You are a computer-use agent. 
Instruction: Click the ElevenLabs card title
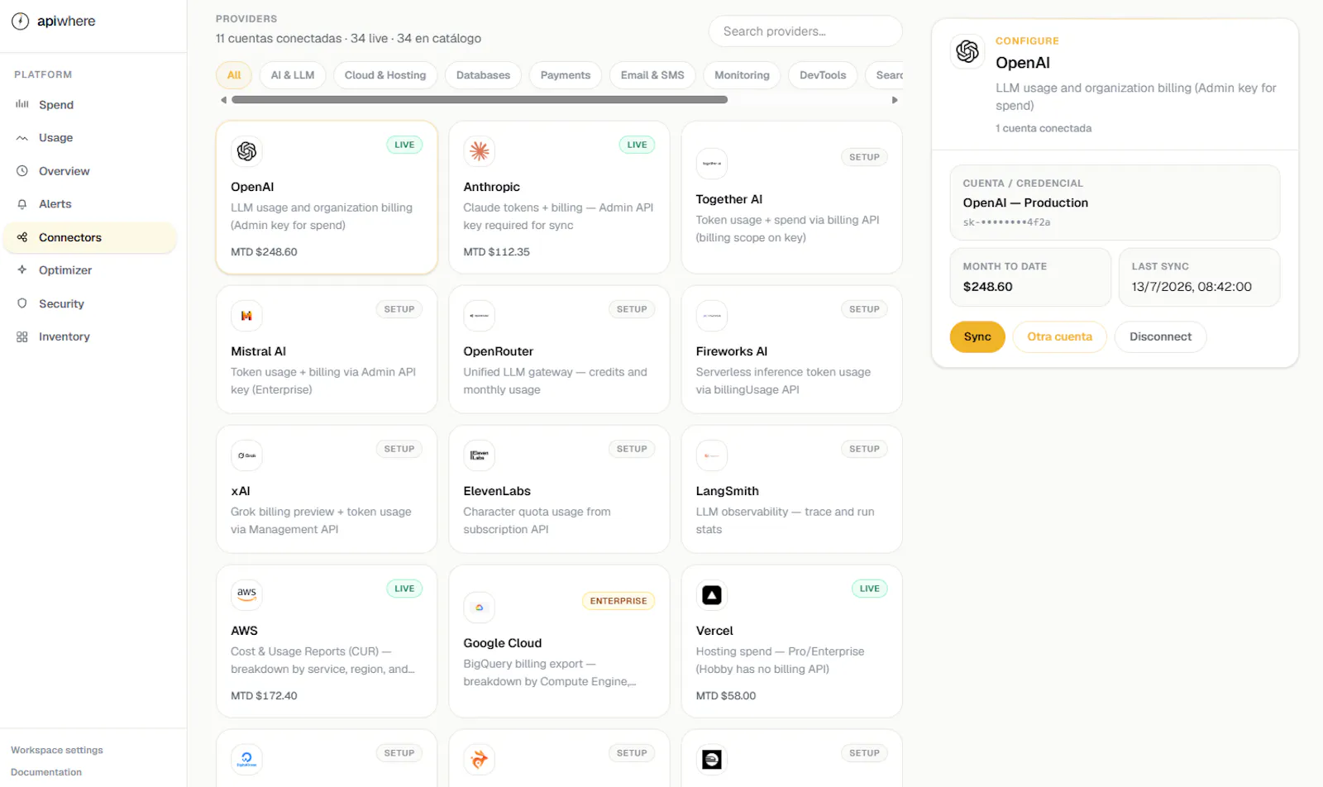pos(497,491)
